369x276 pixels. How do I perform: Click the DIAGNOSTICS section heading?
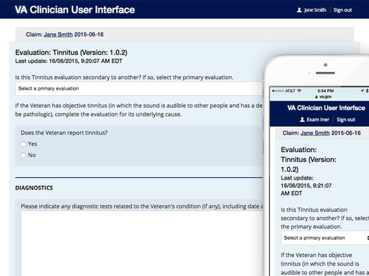[x=34, y=188]
